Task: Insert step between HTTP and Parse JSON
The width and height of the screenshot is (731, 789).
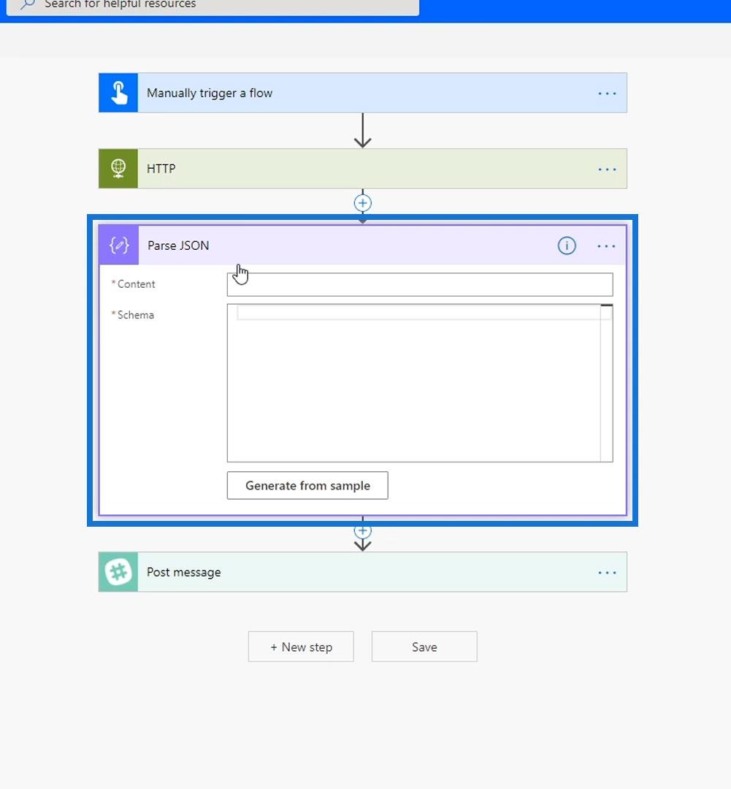Action: [363, 203]
